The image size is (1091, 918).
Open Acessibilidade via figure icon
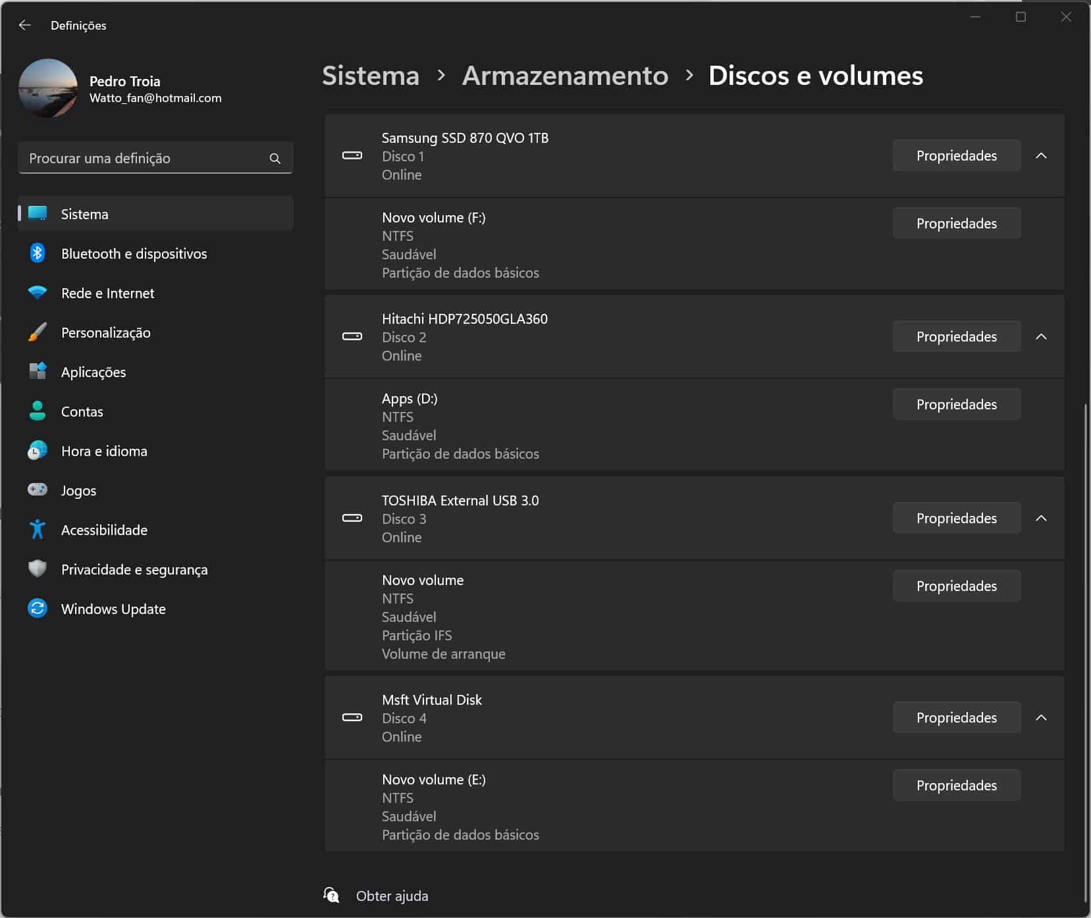coord(38,530)
